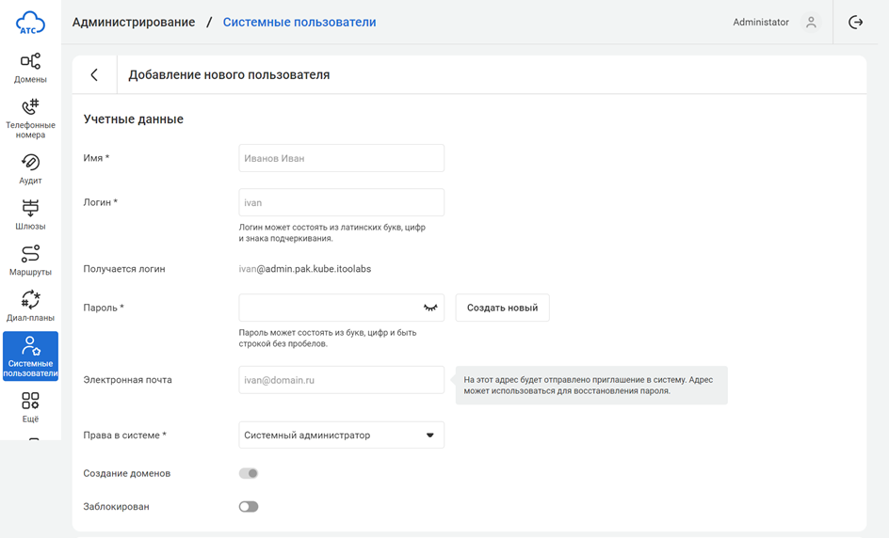Enable the Заблокирован toggle

pos(249,507)
